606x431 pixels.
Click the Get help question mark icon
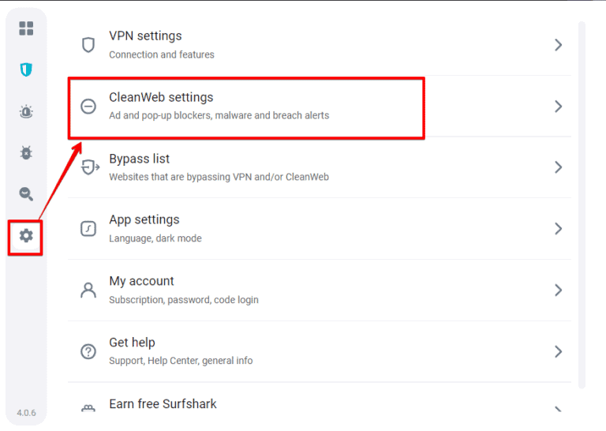[x=88, y=351]
